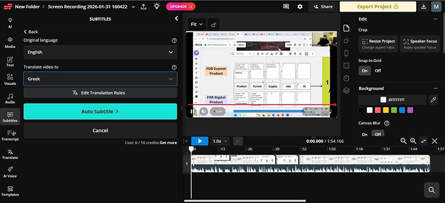Click the timeline playhead marker
The height and width of the screenshot is (203, 445).
pos(191,149)
